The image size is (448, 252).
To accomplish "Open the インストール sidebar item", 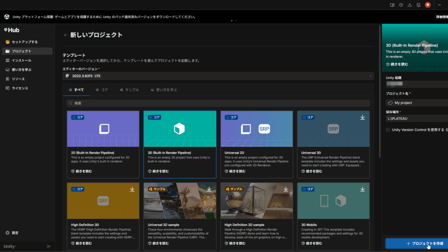I will (x=21, y=60).
